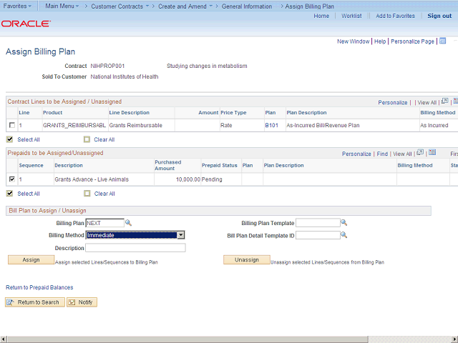Screen dimensions: 458x343
Task: Open the Billing Plan Template lookup
Action: coord(343,223)
